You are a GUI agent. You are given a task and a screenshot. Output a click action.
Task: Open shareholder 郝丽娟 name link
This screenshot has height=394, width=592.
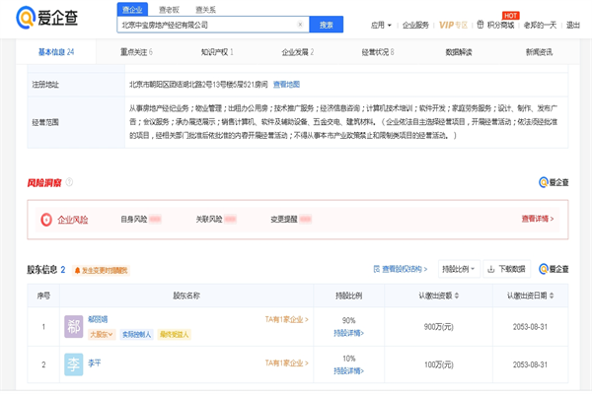(x=98, y=319)
